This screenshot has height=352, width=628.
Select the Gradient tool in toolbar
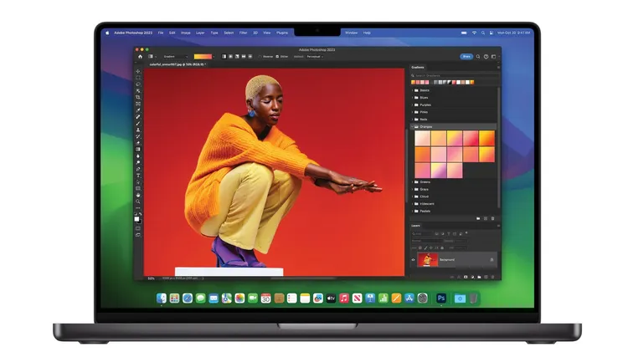(x=138, y=149)
